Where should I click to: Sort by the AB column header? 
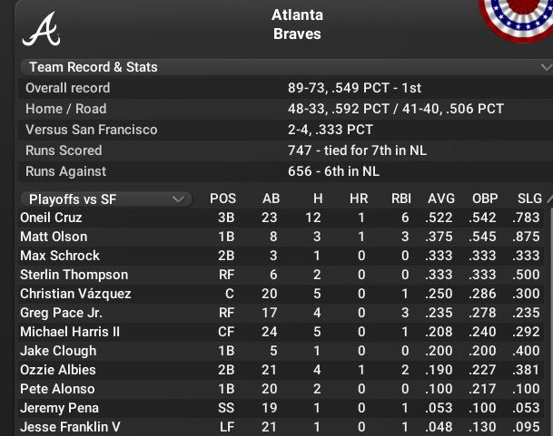point(271,199)
